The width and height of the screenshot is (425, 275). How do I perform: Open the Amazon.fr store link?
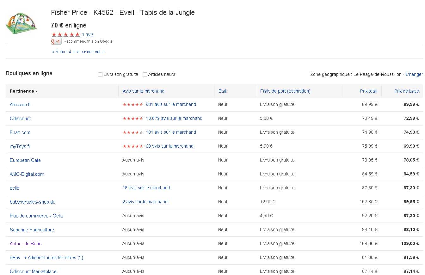pyautogui.click(x=20, y=105)
